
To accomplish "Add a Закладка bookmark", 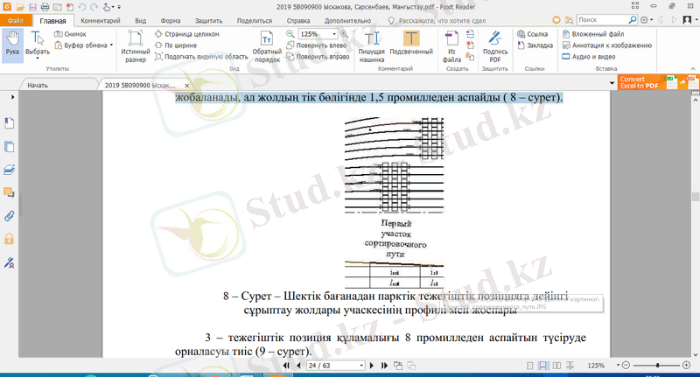I will tap(535, 45).
